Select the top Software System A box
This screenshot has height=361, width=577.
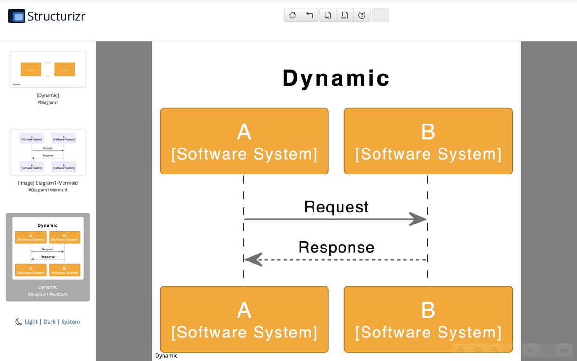[244, 140]
